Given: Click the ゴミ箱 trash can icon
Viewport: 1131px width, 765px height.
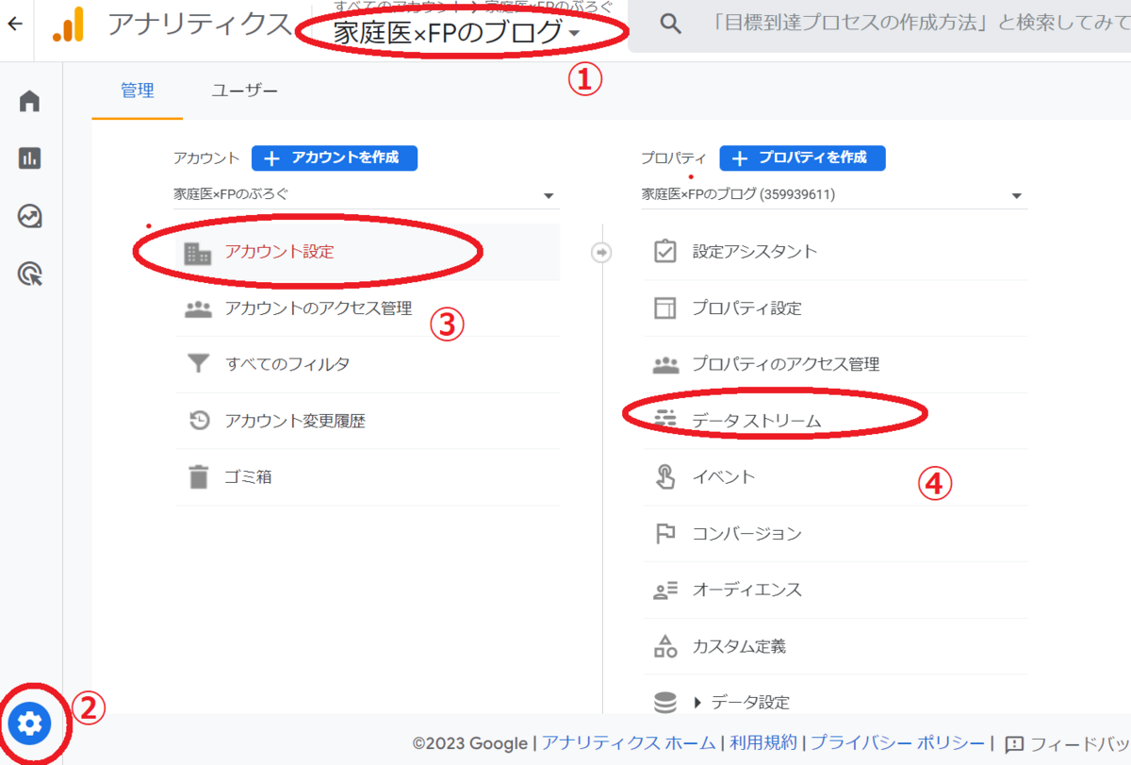Looking at the screenshot, I should pyautogui.click(x=198, y=477).
